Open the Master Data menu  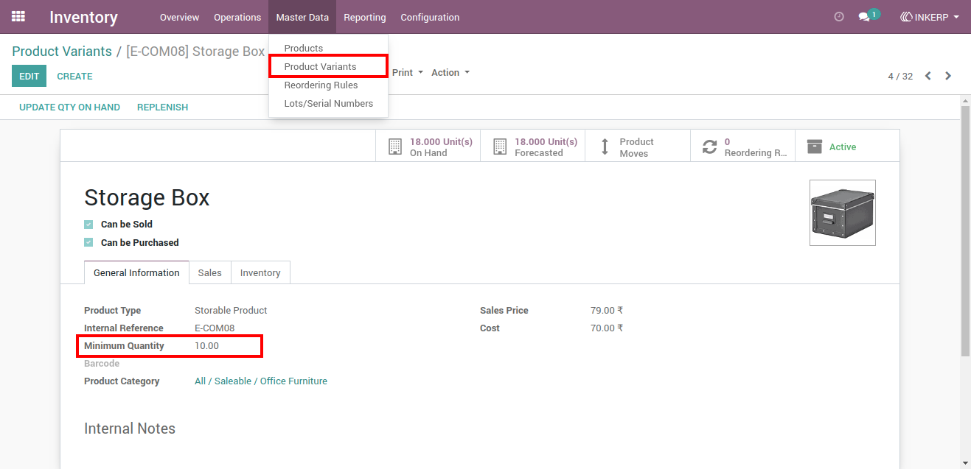pos(302,17)
